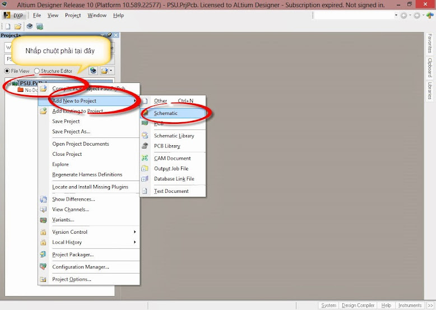Select CAM Document in submenu
This screenshot has height=310, width=436.
tap(173, 158)
